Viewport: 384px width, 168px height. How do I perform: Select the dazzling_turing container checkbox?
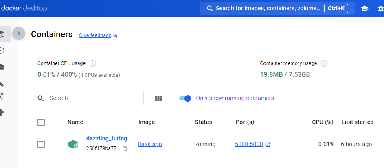point(41,144)
